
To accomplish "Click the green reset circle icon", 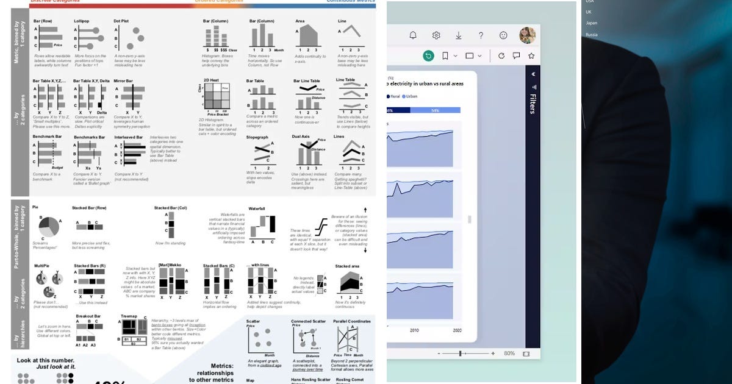I will [x=428, y=55].
